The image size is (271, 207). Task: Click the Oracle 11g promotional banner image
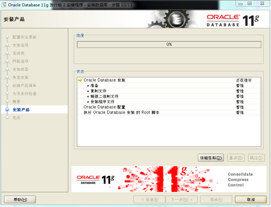click(169, 179)
